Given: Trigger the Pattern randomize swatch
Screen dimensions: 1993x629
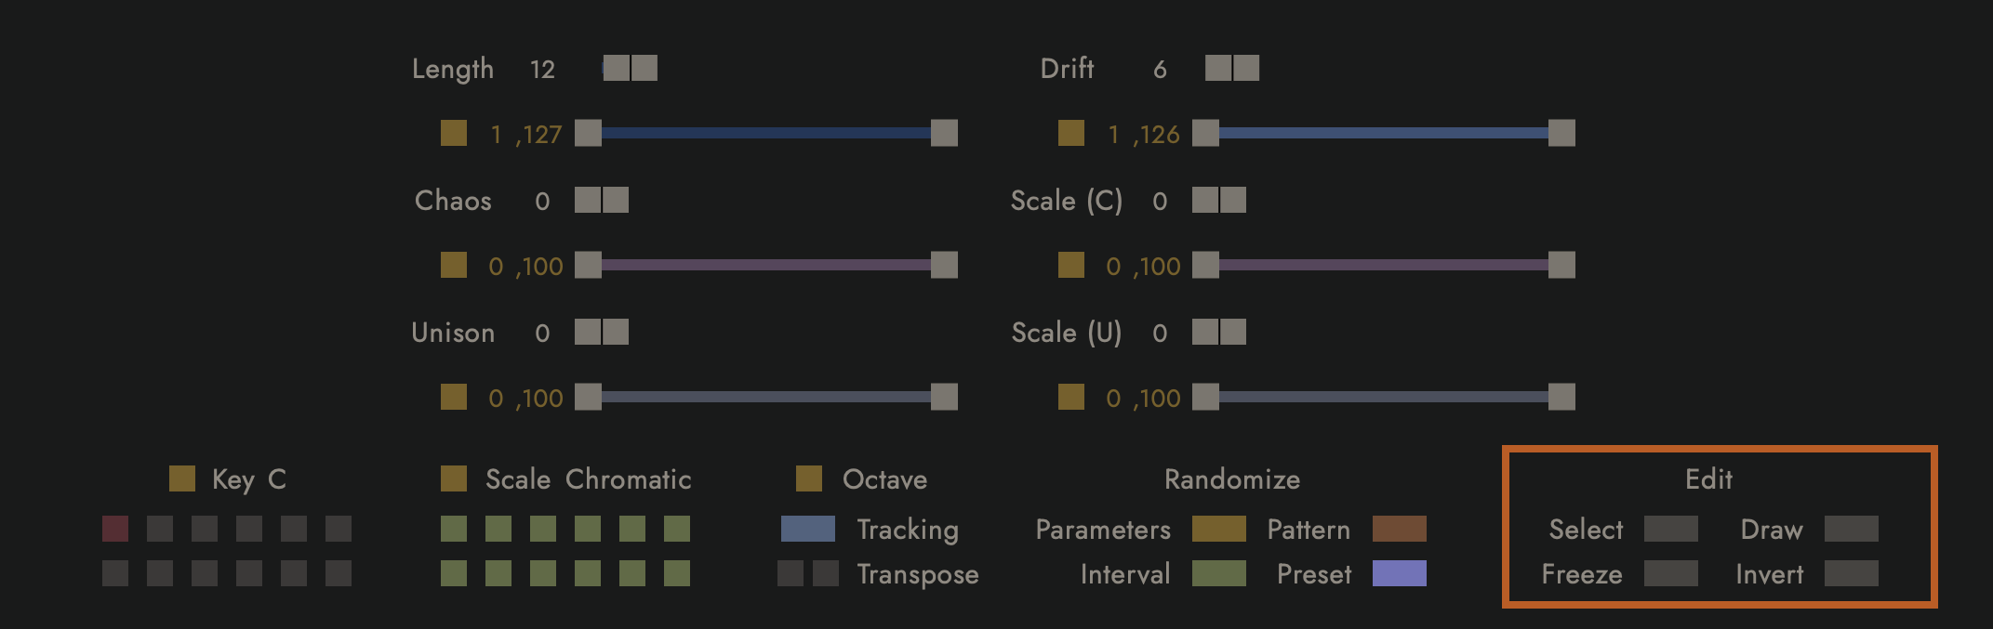Looking at the screenshot, I should point(1402,530).
